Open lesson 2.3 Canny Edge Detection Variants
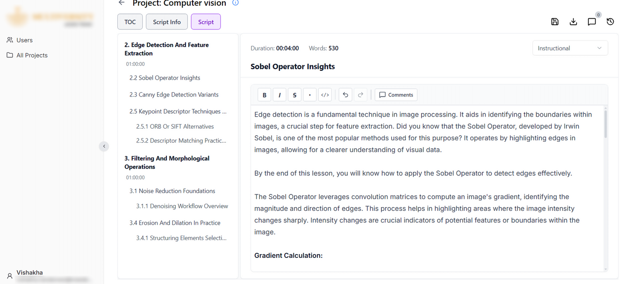The height and width of the screenshot is (284, 623). pyautogui.click(x=174, y=95)
